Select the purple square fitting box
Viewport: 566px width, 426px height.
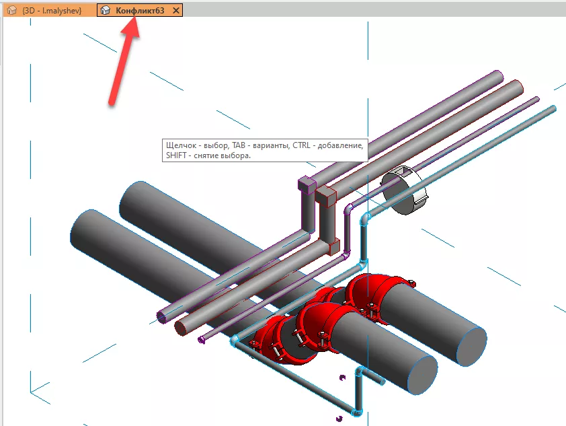coord(306,184)
